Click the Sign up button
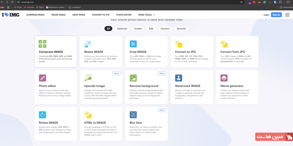Viewport: 293px width, 146px height. coord(276,15)
